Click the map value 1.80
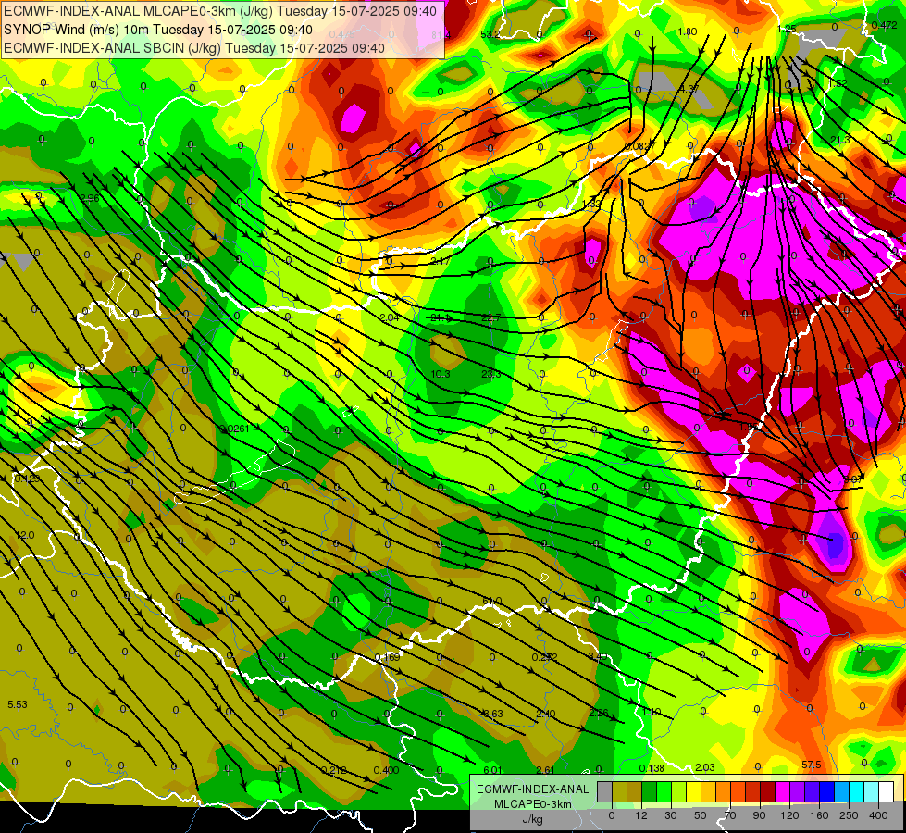Viewport: 906px width, 833px height. (688, 31)
